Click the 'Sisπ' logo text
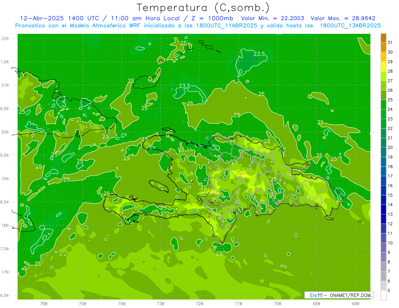 (x=316, y=295)
